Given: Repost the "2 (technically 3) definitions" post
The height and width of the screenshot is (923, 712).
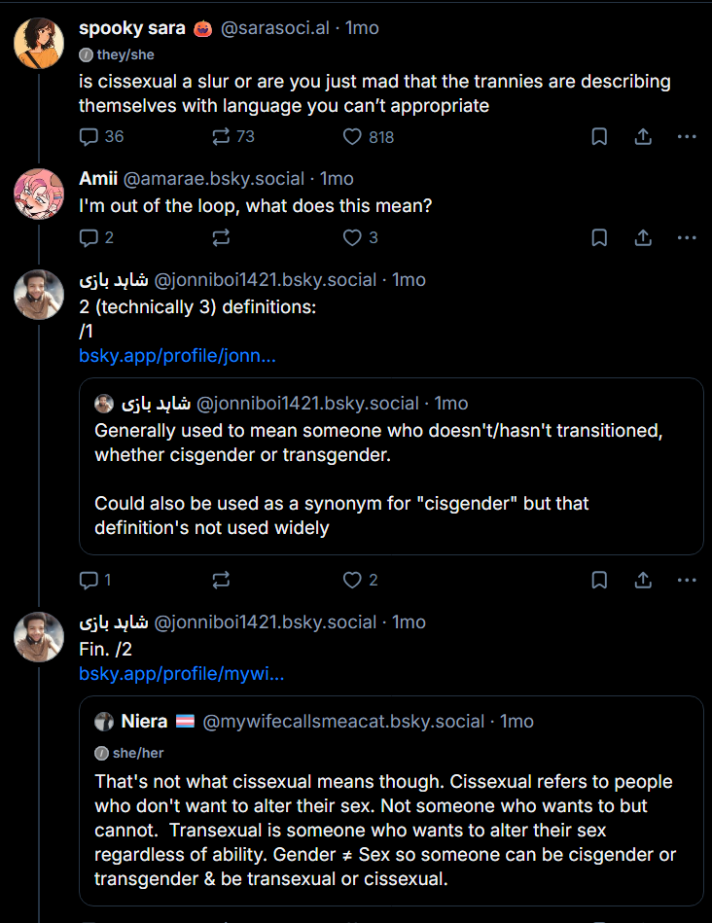Looking at the screenshot, I should tap(221, 580).
